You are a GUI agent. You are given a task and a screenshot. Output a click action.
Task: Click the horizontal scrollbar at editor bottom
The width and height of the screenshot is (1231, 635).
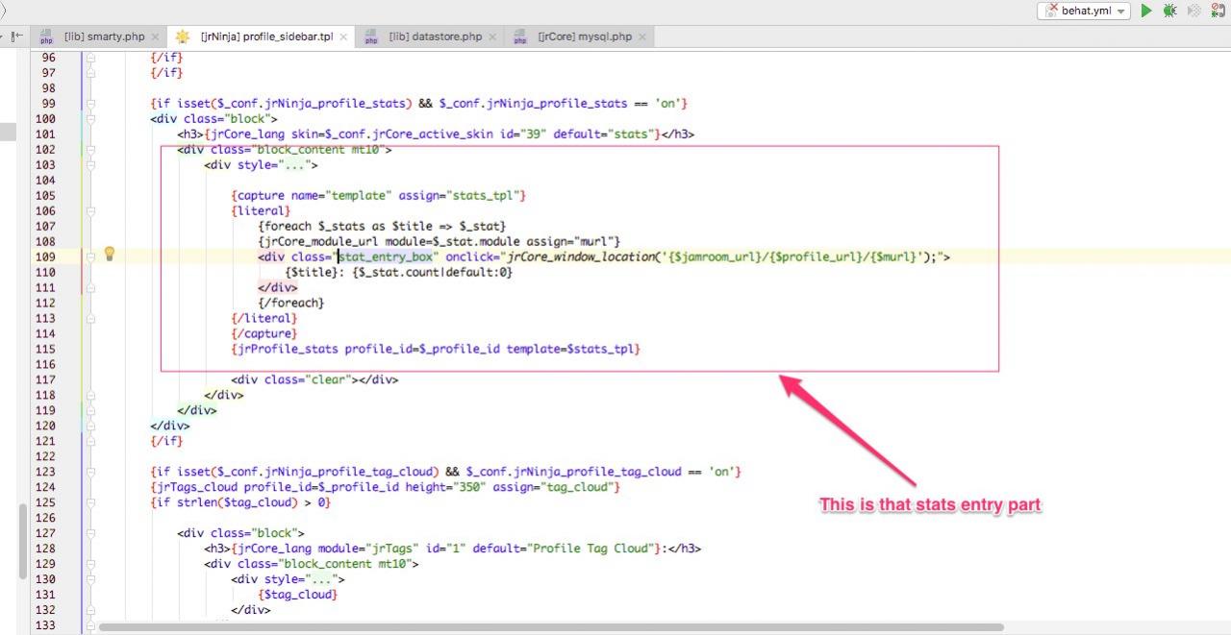pos(550,627)
